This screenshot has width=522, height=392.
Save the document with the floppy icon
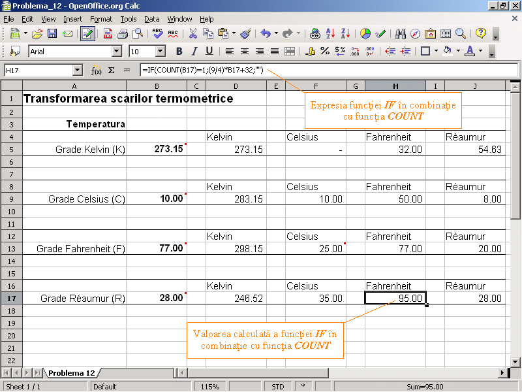pyautogui.click(x=52, y=34)
